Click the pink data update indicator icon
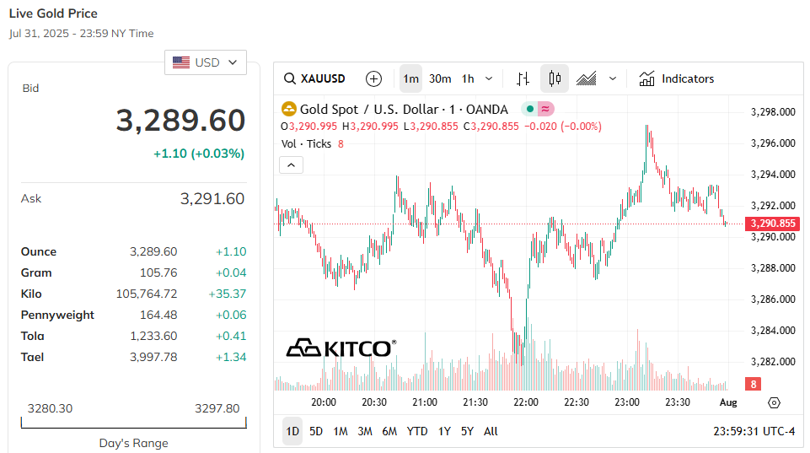This screenshot has height=453, width=810. tap(545, 109)
